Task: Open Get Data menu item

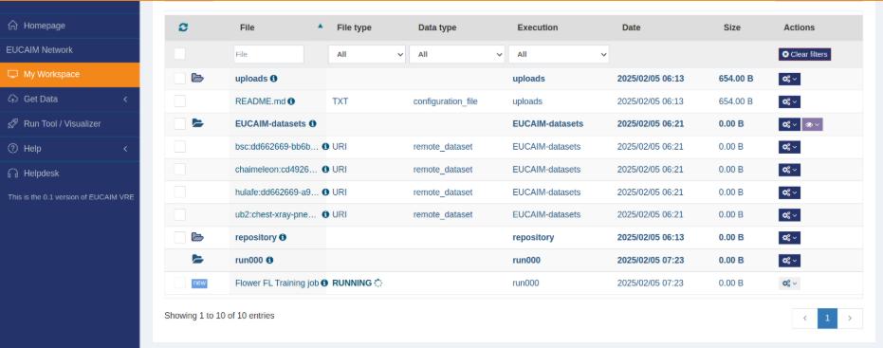Action: tap(70, 100)
